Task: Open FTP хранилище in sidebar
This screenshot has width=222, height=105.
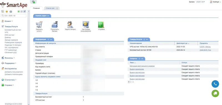Action: click(11, 50)
